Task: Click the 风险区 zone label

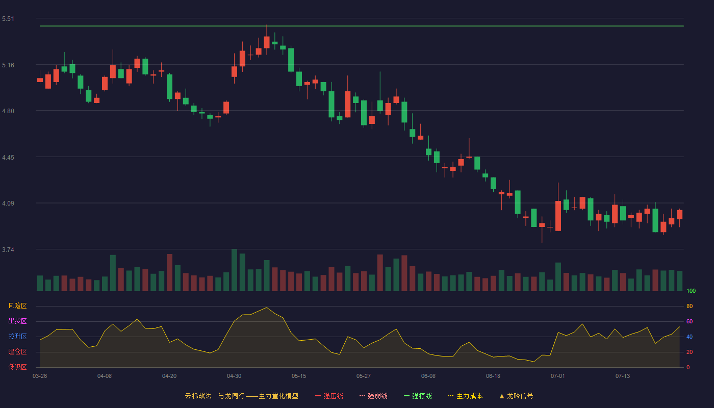Action: click(17, 306)
